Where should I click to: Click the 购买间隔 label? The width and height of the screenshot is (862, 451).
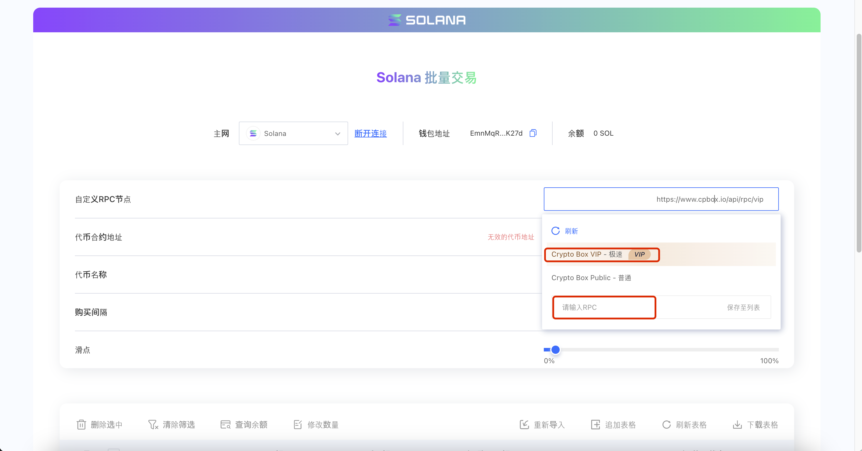coord(91,312)
